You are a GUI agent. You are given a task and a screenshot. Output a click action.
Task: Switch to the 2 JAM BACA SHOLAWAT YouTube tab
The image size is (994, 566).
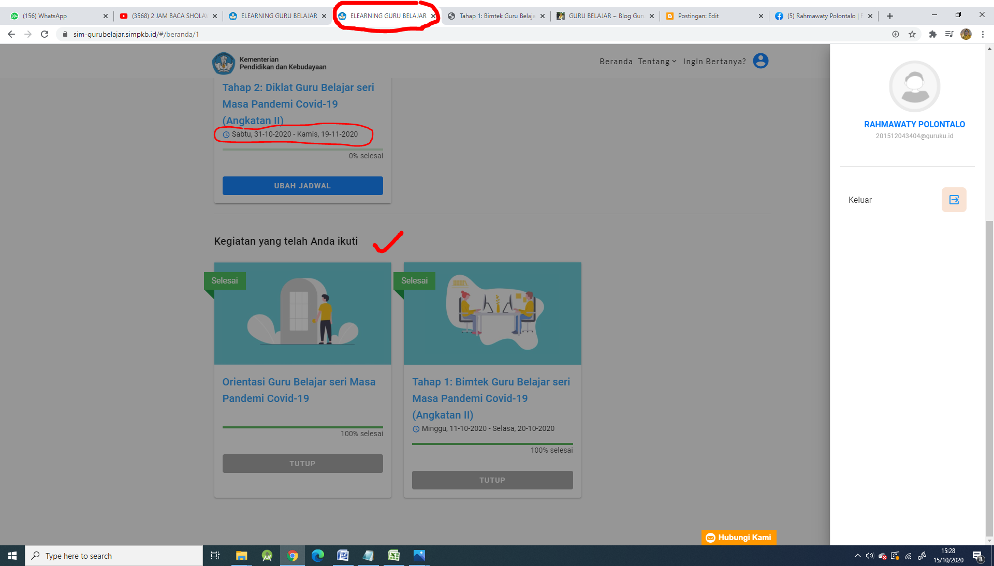(x=168, y=16)
